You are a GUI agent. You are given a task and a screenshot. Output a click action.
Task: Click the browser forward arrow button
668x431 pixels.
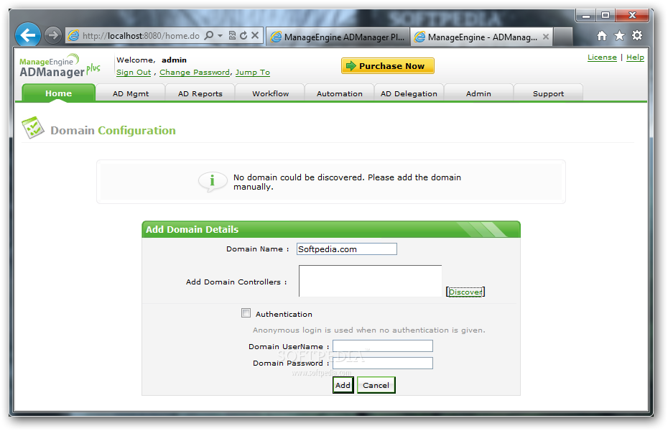(x=53, y=35)
